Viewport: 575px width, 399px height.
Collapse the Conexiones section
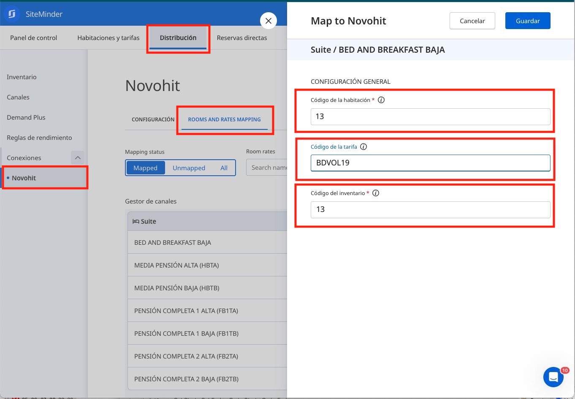tap(78, 158)
